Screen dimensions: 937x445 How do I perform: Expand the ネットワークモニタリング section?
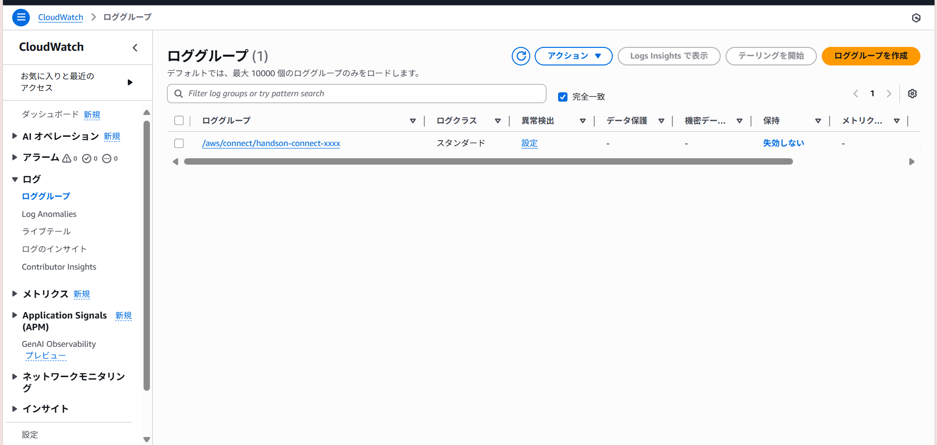tap(15, 376)
